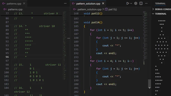Image resolution: width=171 pixels, height=96 pixels.
Task: Click the for loop on line 194
Action: tap(112, 61)
